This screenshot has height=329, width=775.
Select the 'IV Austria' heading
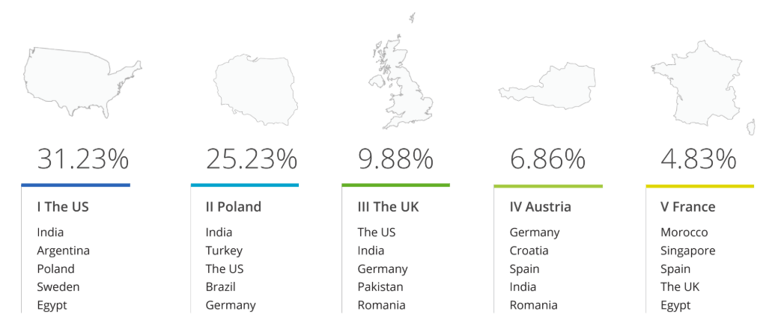[x=541, y=207]
